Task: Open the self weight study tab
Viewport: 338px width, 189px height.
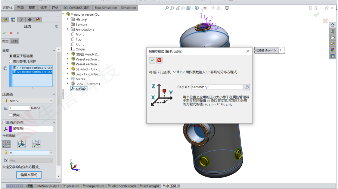Action: (x=149, y=186)
